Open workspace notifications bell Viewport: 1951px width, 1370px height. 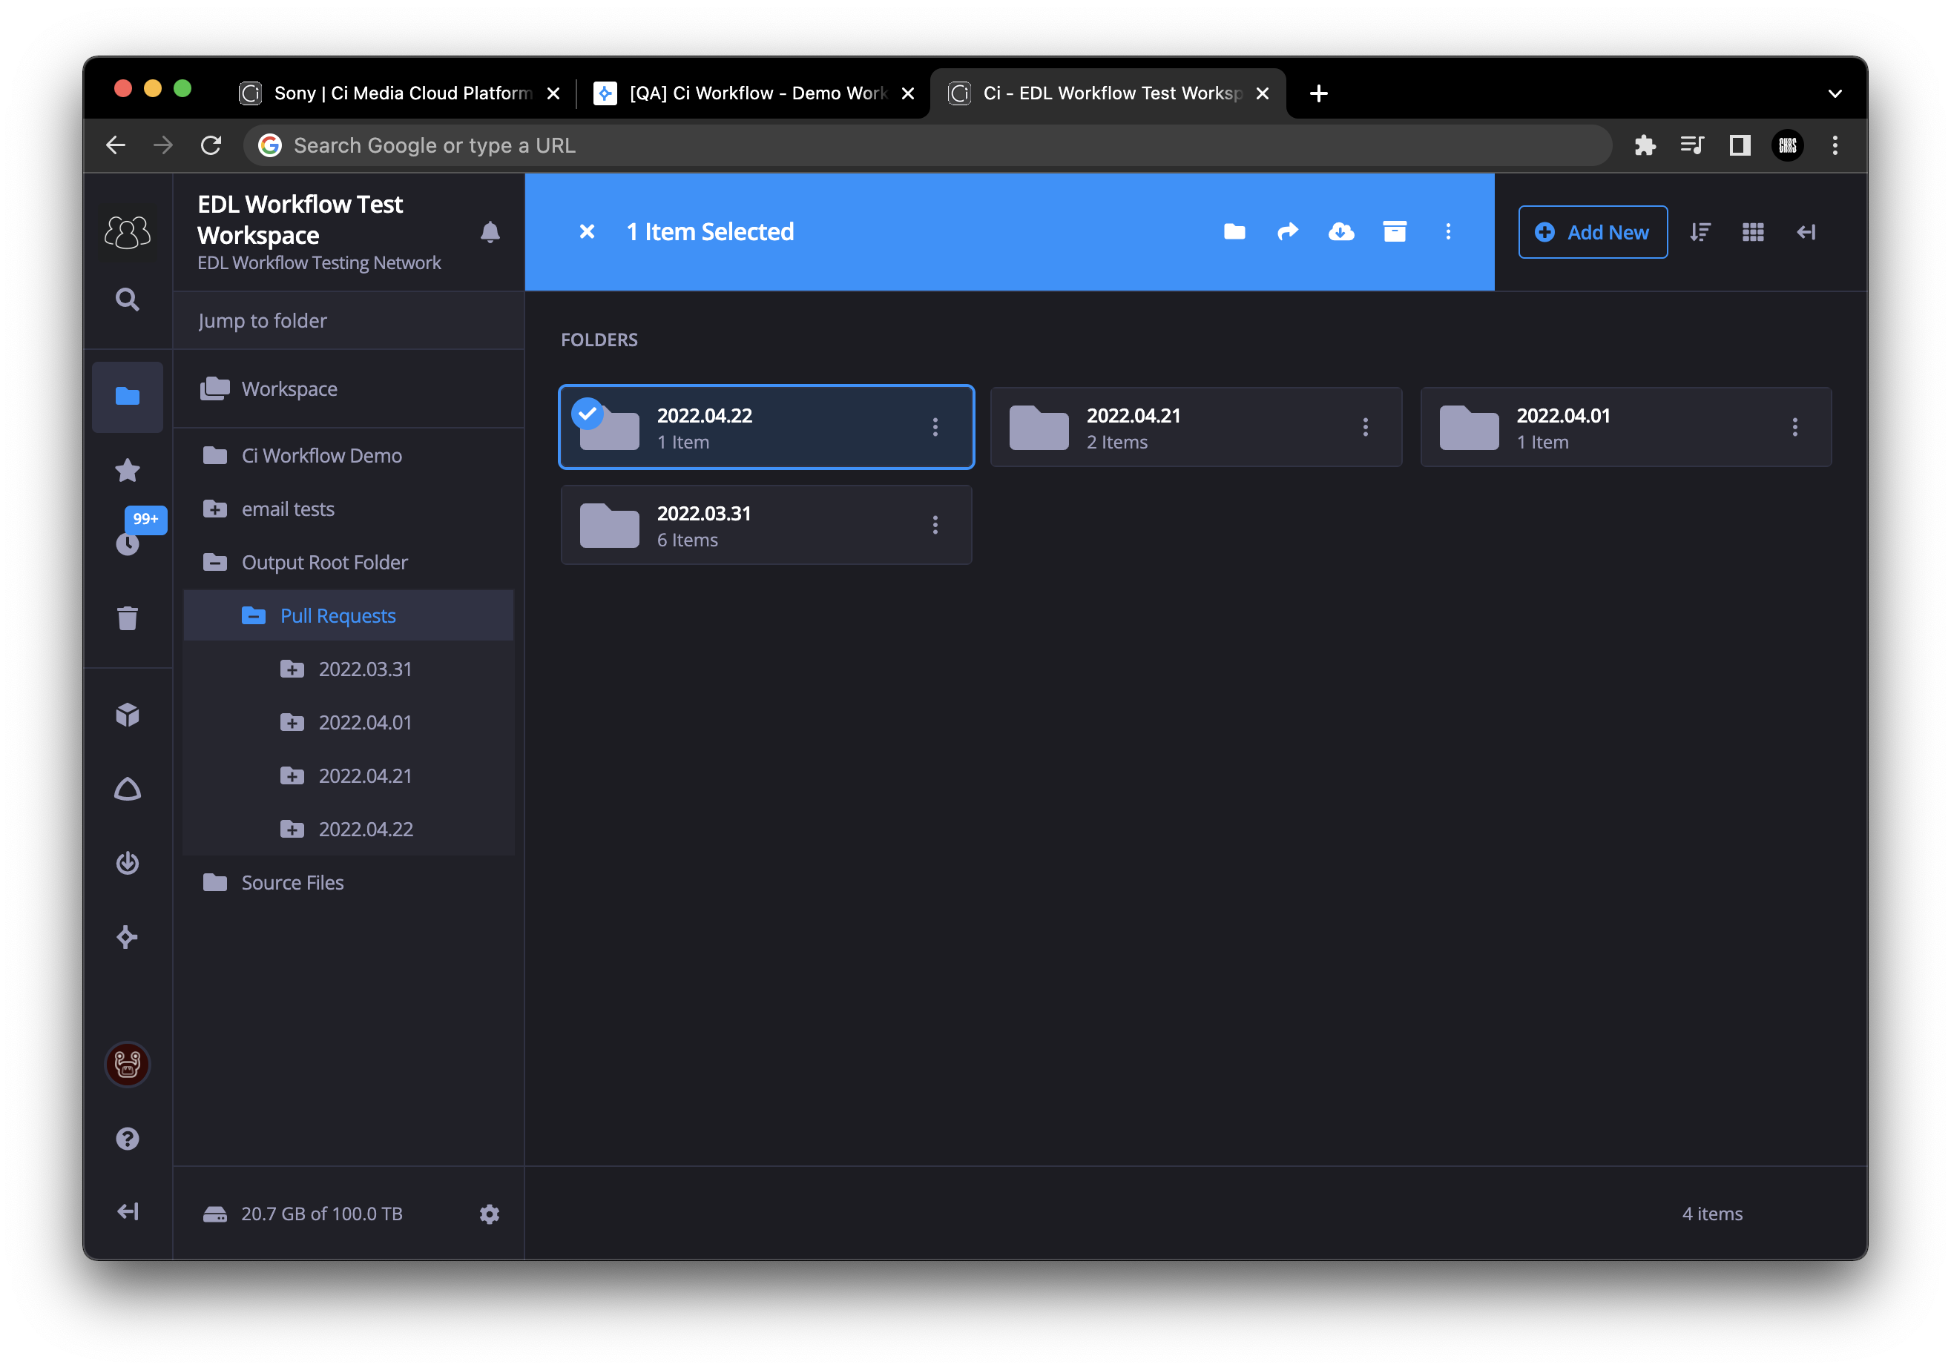pos(490,232)
